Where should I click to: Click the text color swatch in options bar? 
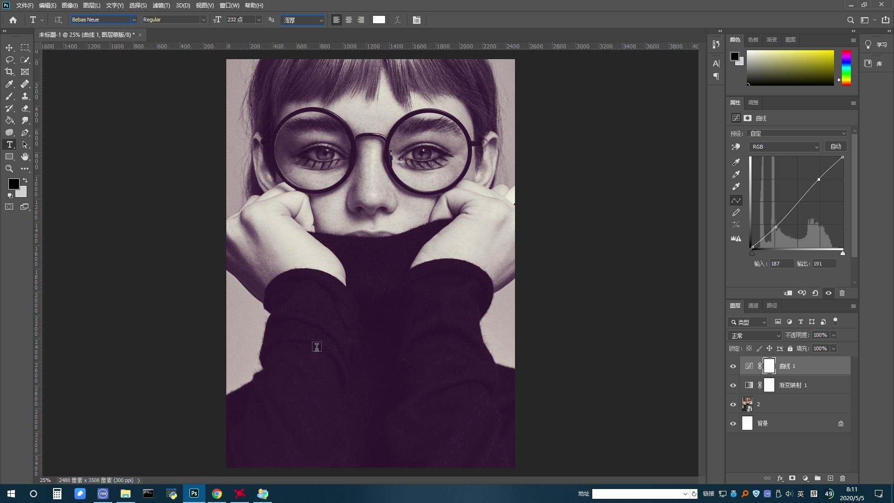click(379, 20)
